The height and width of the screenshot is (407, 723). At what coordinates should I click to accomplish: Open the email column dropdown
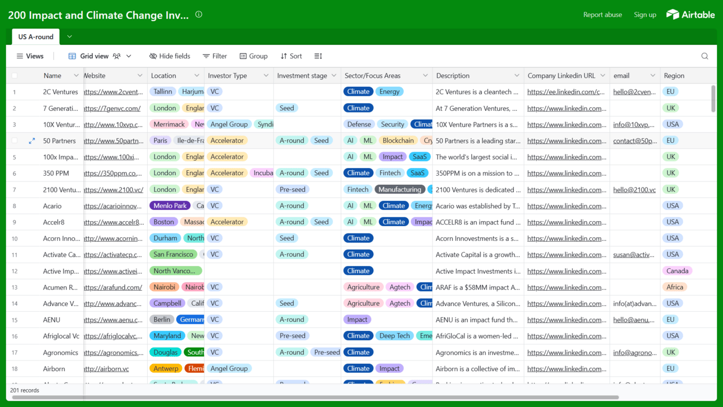pyautogui.click(x=652, y=76)
